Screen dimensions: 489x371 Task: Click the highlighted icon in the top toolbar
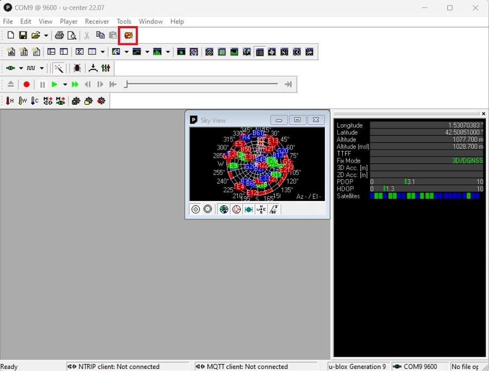128,35
